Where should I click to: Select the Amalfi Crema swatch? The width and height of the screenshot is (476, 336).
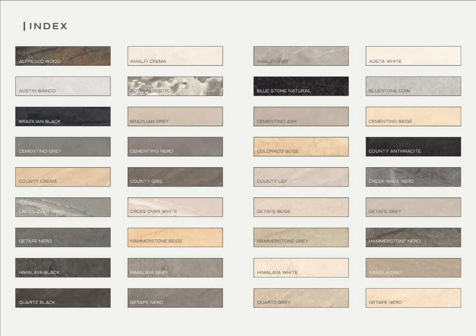tap(175, 56)
